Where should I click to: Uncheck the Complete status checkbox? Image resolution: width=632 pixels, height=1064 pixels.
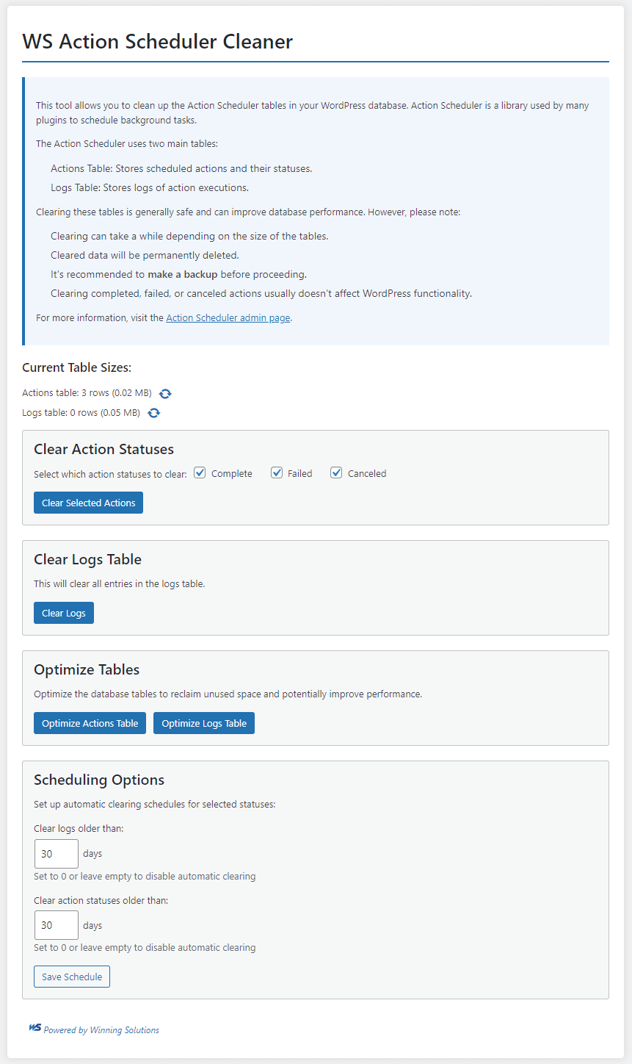pos(200,473)
